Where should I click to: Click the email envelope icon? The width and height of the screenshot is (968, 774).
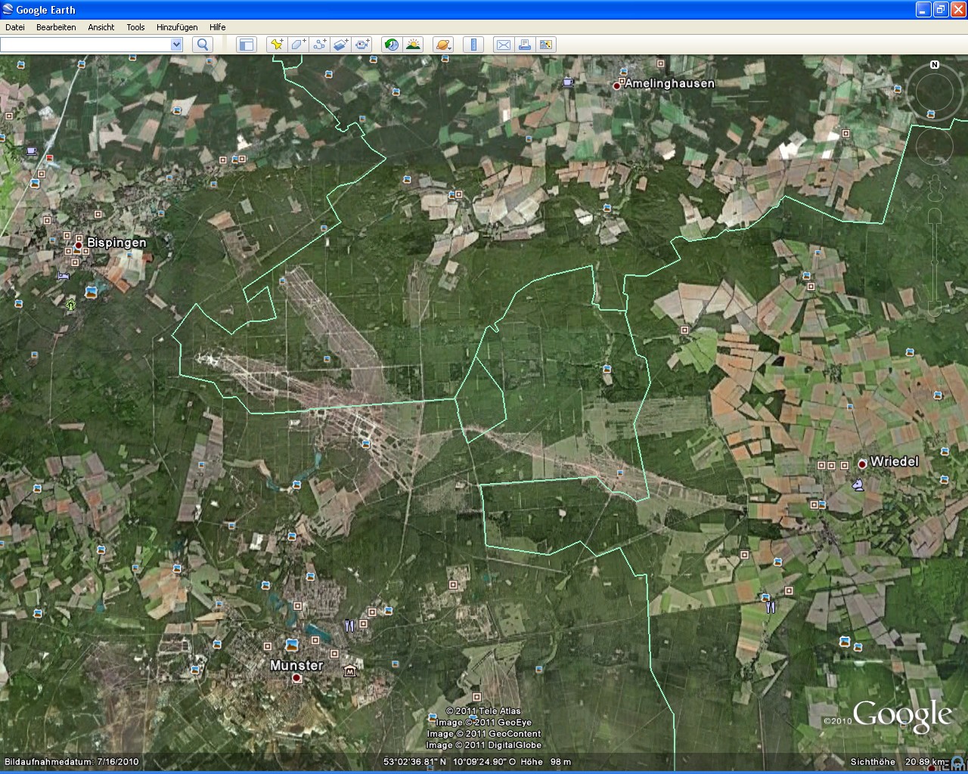point(503,45)
